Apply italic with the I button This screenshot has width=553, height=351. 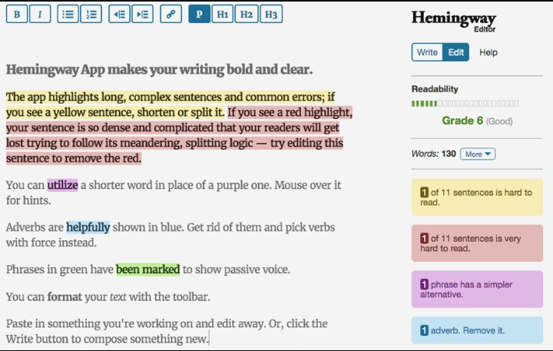click(40, 14)
